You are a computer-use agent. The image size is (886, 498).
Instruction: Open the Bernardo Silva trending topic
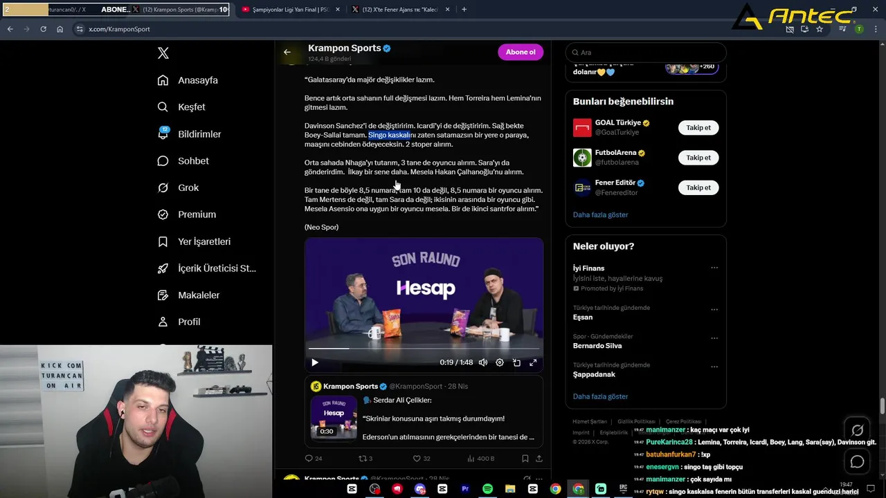(x=597, y=346)
